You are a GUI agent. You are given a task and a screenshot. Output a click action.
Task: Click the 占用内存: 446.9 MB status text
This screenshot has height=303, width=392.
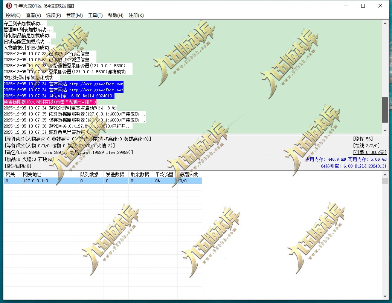(325, 159)
